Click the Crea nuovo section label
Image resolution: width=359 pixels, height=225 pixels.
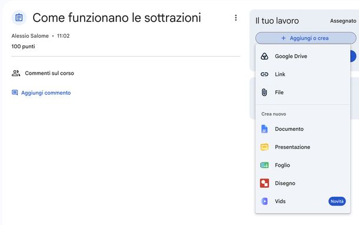point(274,114)
